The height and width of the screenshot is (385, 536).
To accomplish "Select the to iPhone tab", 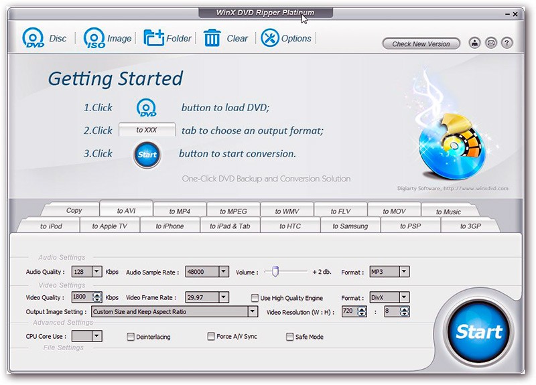I will click(x=170, y=226).
